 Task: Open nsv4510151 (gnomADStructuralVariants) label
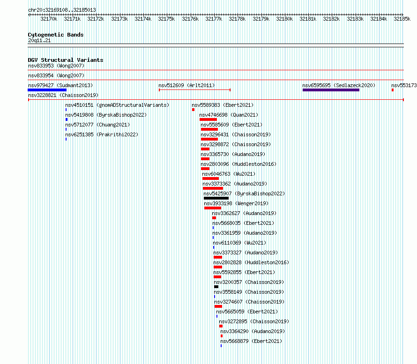(117, 105)
